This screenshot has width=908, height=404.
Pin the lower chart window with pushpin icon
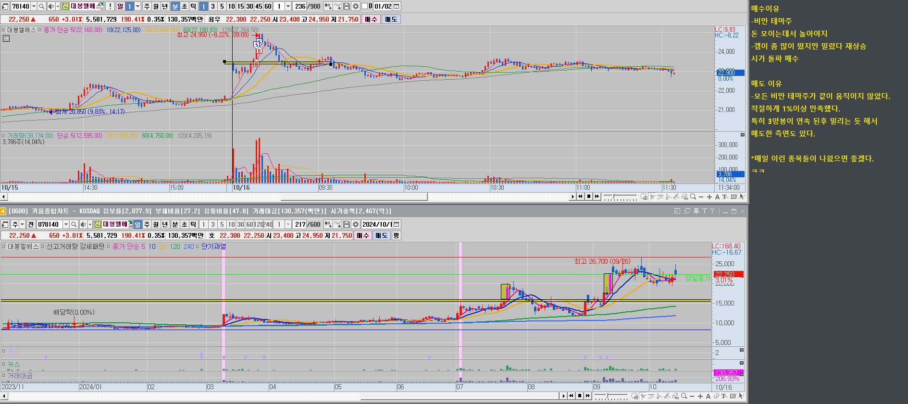(696, 211)
